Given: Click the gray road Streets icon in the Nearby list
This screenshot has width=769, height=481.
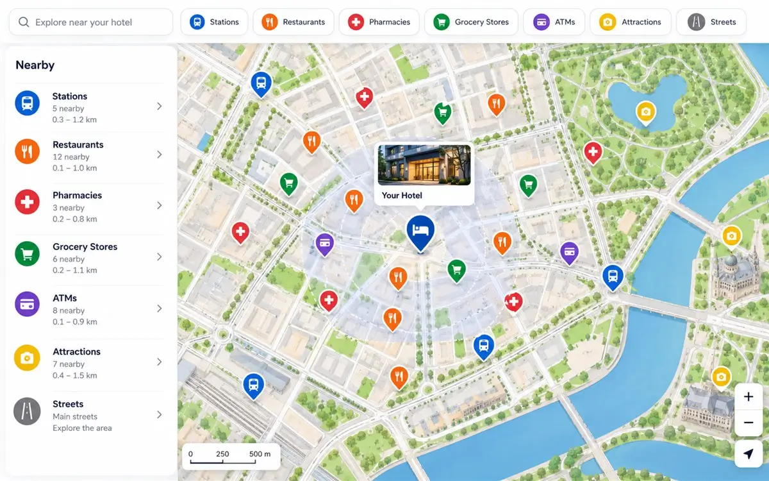Looking at the screenshot, I should (27, 411).
